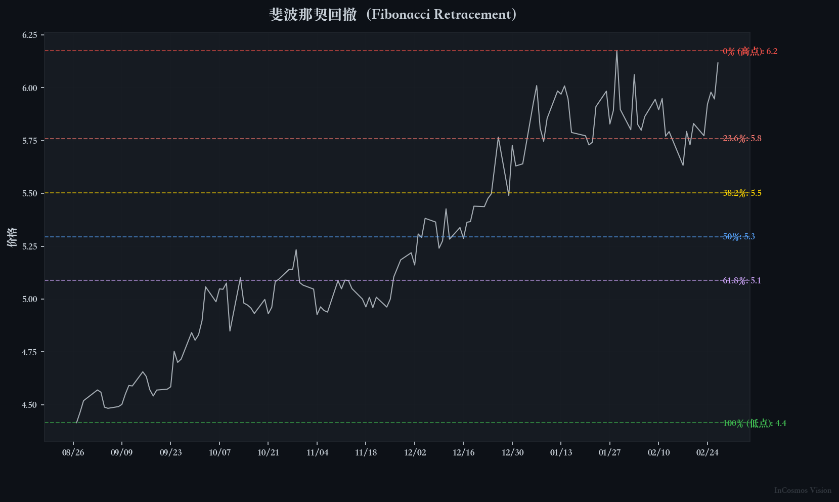Click the 6.25 y-axis tick
This screenshot has width=839, height=502.
[x=30, y=35]
